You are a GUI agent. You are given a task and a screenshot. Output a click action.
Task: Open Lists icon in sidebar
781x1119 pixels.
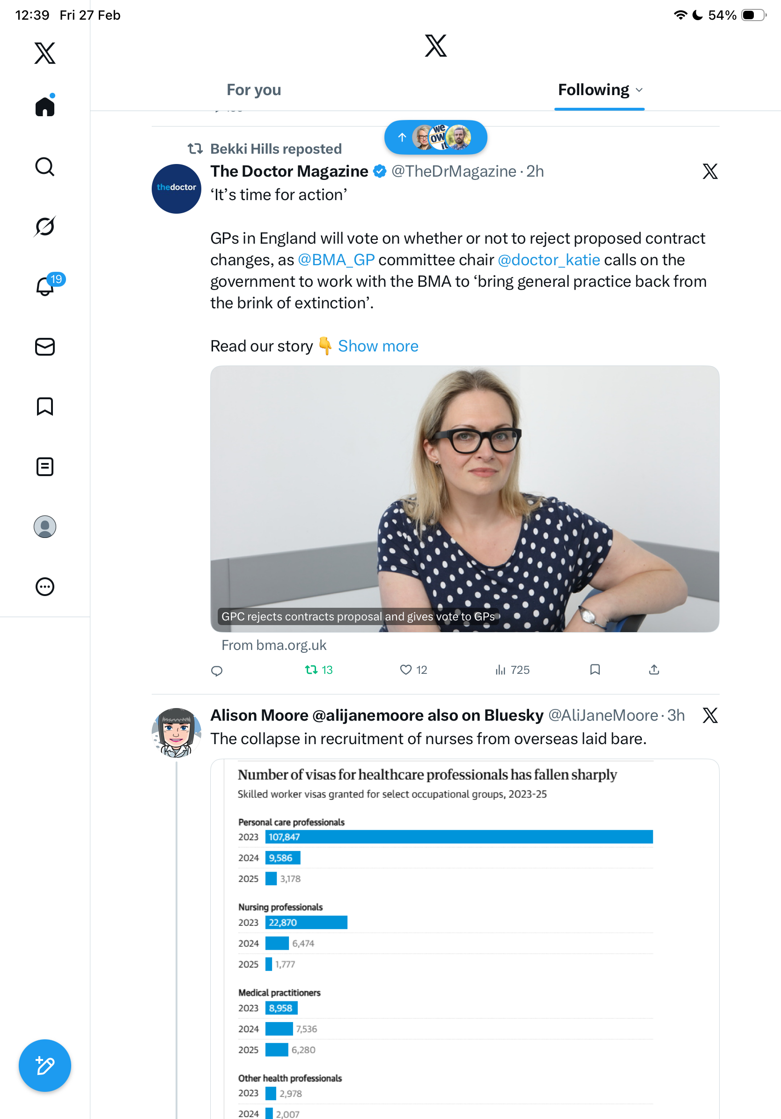click(x=45, y=466)
